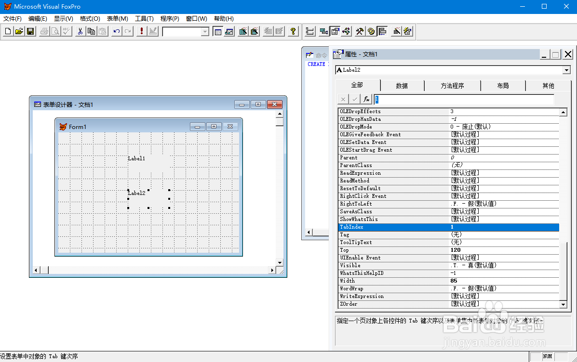Show the Color Palette toolbar icon
This screenshot has height=362, width=577.
pos(371,31)
